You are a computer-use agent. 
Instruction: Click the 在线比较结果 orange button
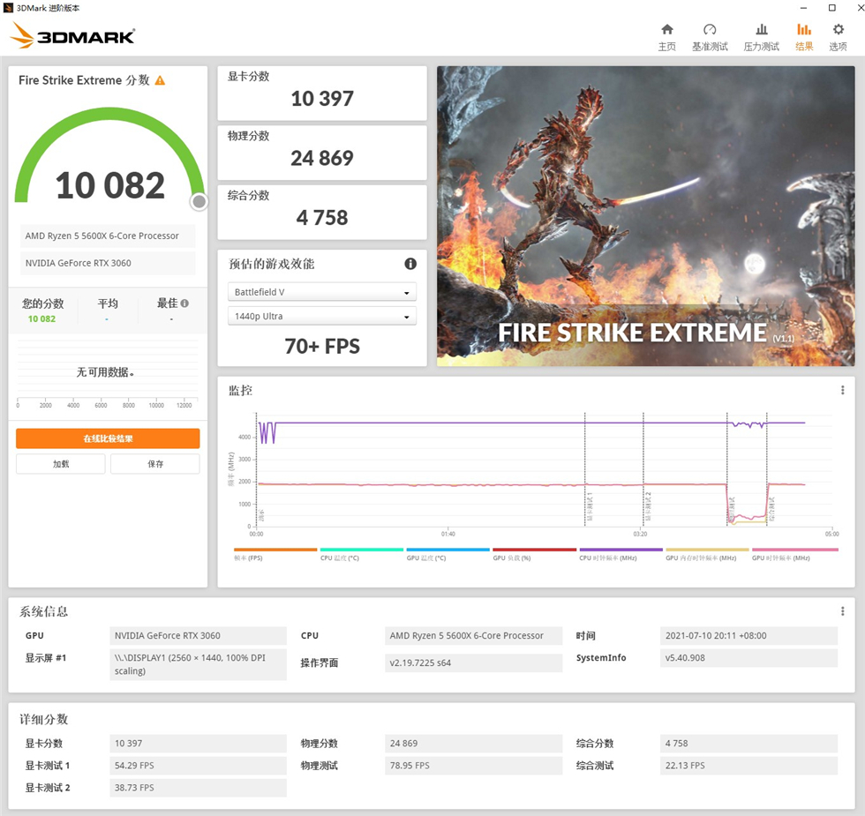tap(108, 438)
